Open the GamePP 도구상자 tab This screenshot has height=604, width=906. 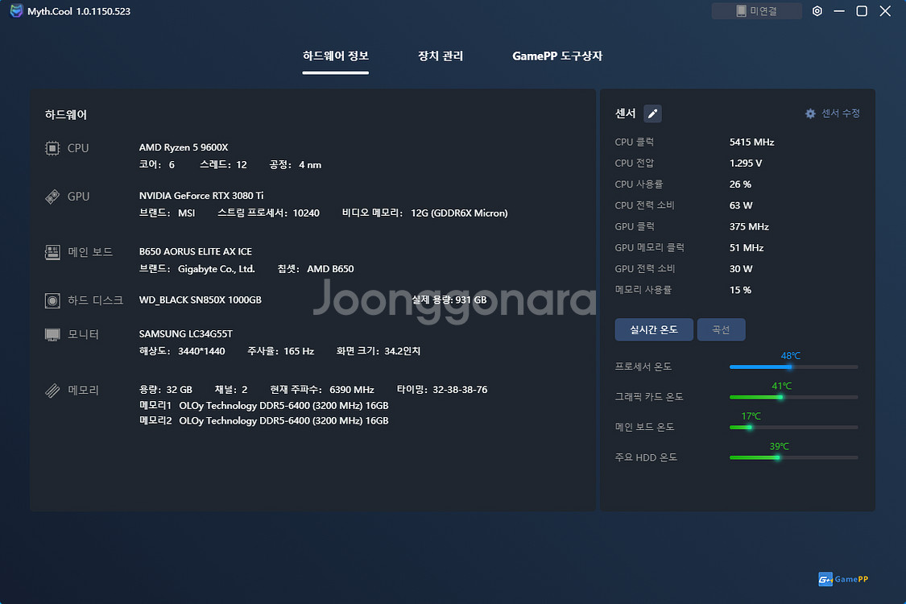coord(557,56)
